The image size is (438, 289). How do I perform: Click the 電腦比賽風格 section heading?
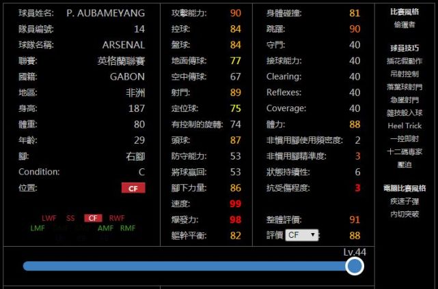(x=405, y=188)
